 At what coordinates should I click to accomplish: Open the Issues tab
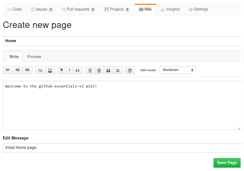[41, 9]
